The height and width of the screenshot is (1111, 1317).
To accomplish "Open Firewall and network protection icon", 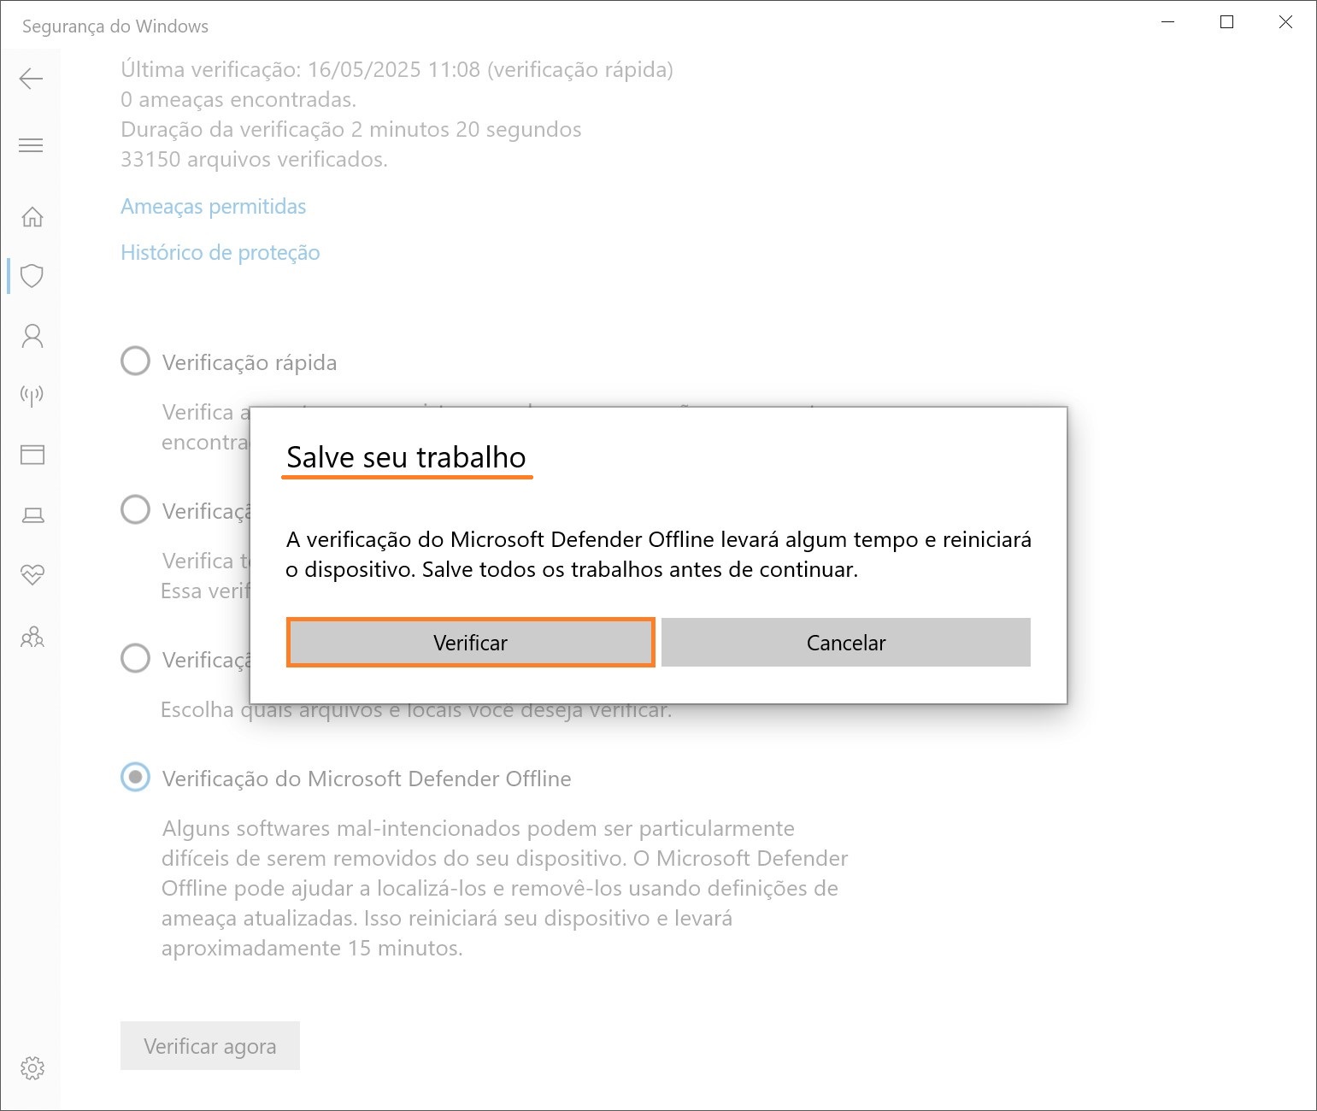I will point(32,395).
